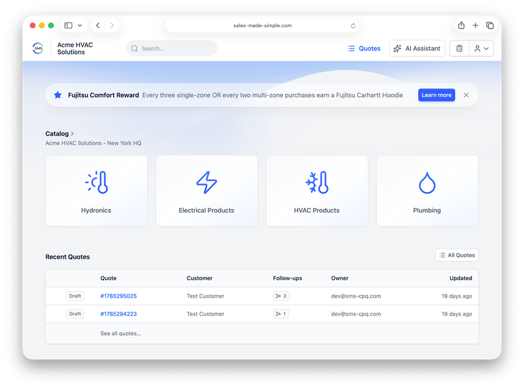Viewport: 524px width, 389px height.
Task: Open the Plumbing droplet category
Action: pos(427,191)
